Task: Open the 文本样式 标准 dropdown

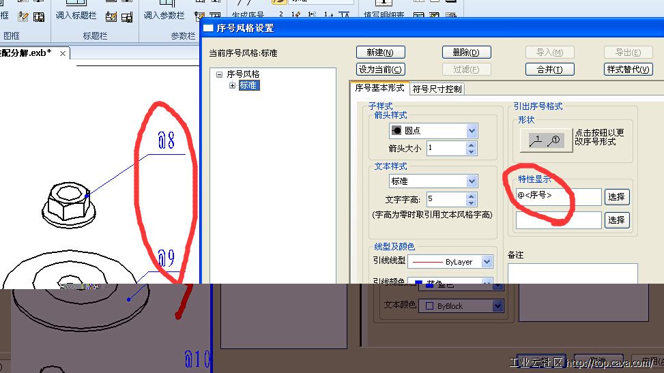Action: point(472,181)
